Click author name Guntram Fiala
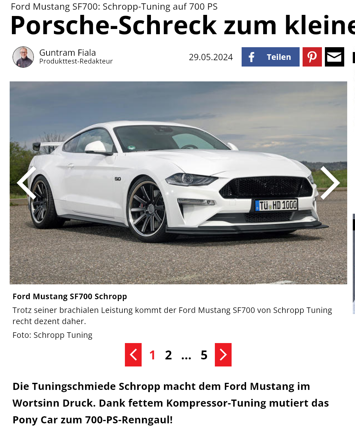The image size is (355, 433). 67,52
